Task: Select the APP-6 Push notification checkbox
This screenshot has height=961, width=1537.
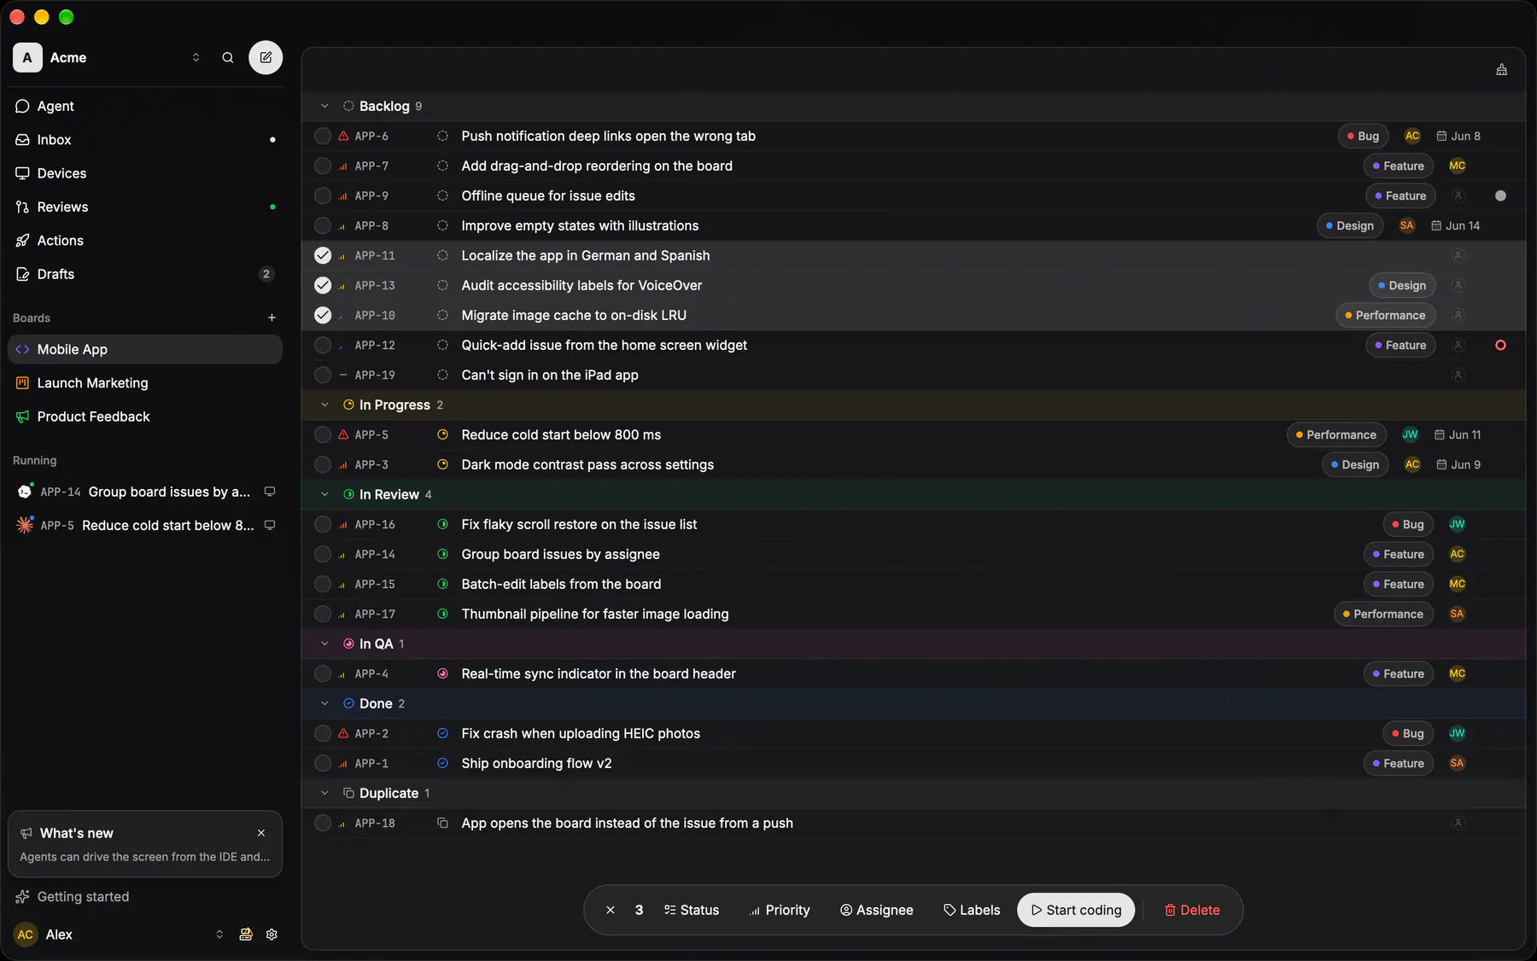Action: click(x=323, y=136)
